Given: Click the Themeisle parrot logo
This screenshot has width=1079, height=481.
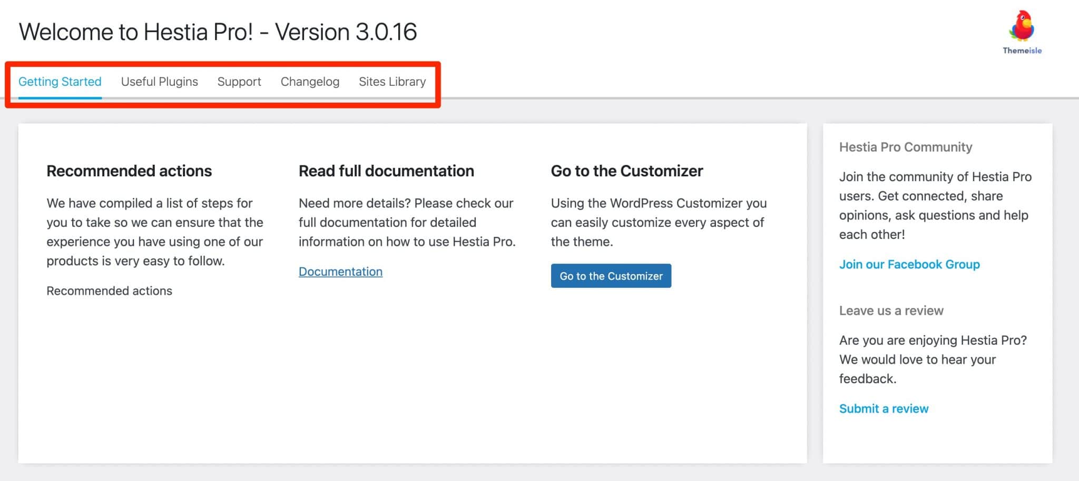Looking at the screenshot, I should point(1022,32).
